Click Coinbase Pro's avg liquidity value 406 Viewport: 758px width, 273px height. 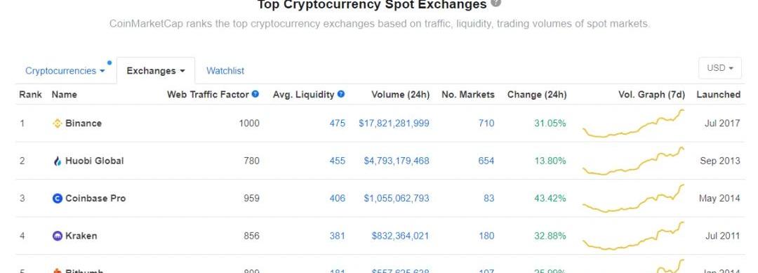[x=338, y=198]
